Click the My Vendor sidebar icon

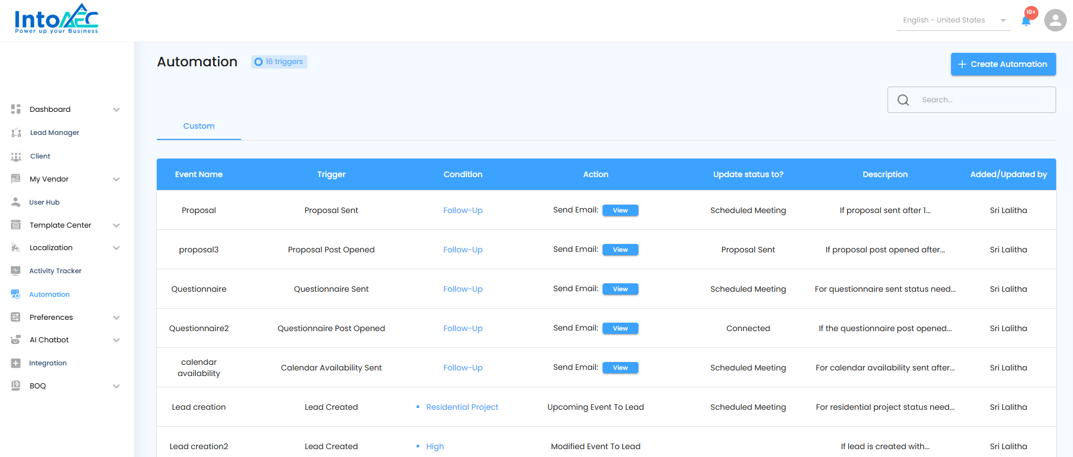pos(16,179)
